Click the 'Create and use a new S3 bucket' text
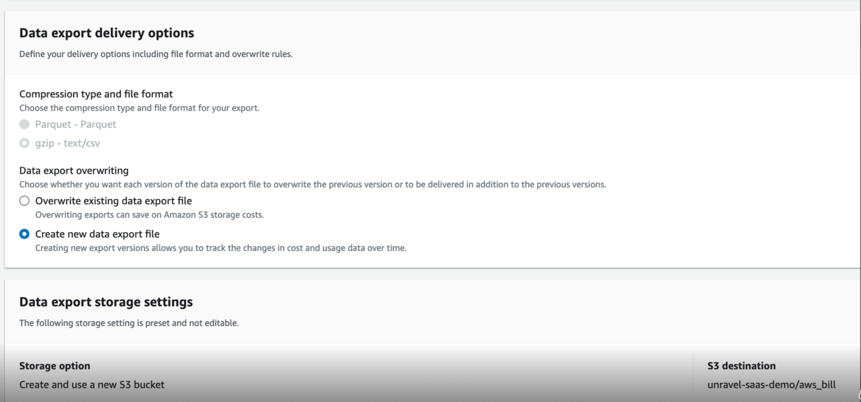 92,384
